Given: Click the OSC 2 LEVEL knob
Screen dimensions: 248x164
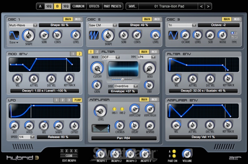Looking at the screenshot, I should tap(155, 35).
